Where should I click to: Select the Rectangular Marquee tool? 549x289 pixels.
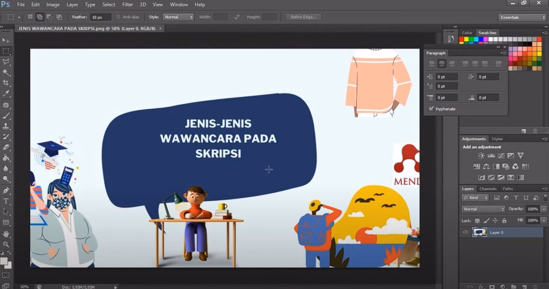pos(6,51)
